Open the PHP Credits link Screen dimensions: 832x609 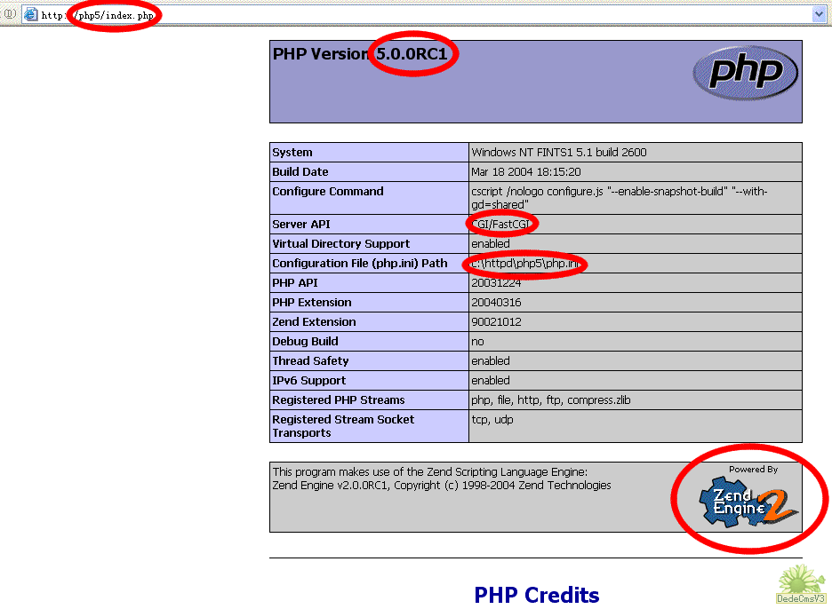click(x=537, y=595)
